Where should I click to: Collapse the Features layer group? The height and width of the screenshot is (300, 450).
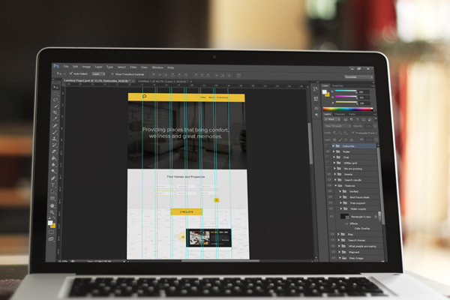(335, 185)
